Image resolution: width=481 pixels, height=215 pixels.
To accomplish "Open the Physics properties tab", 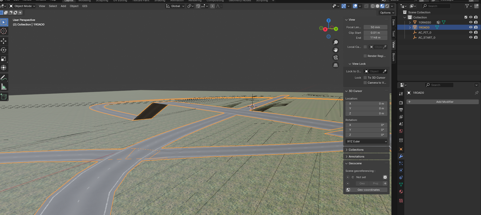I will (x=401, y=170).
